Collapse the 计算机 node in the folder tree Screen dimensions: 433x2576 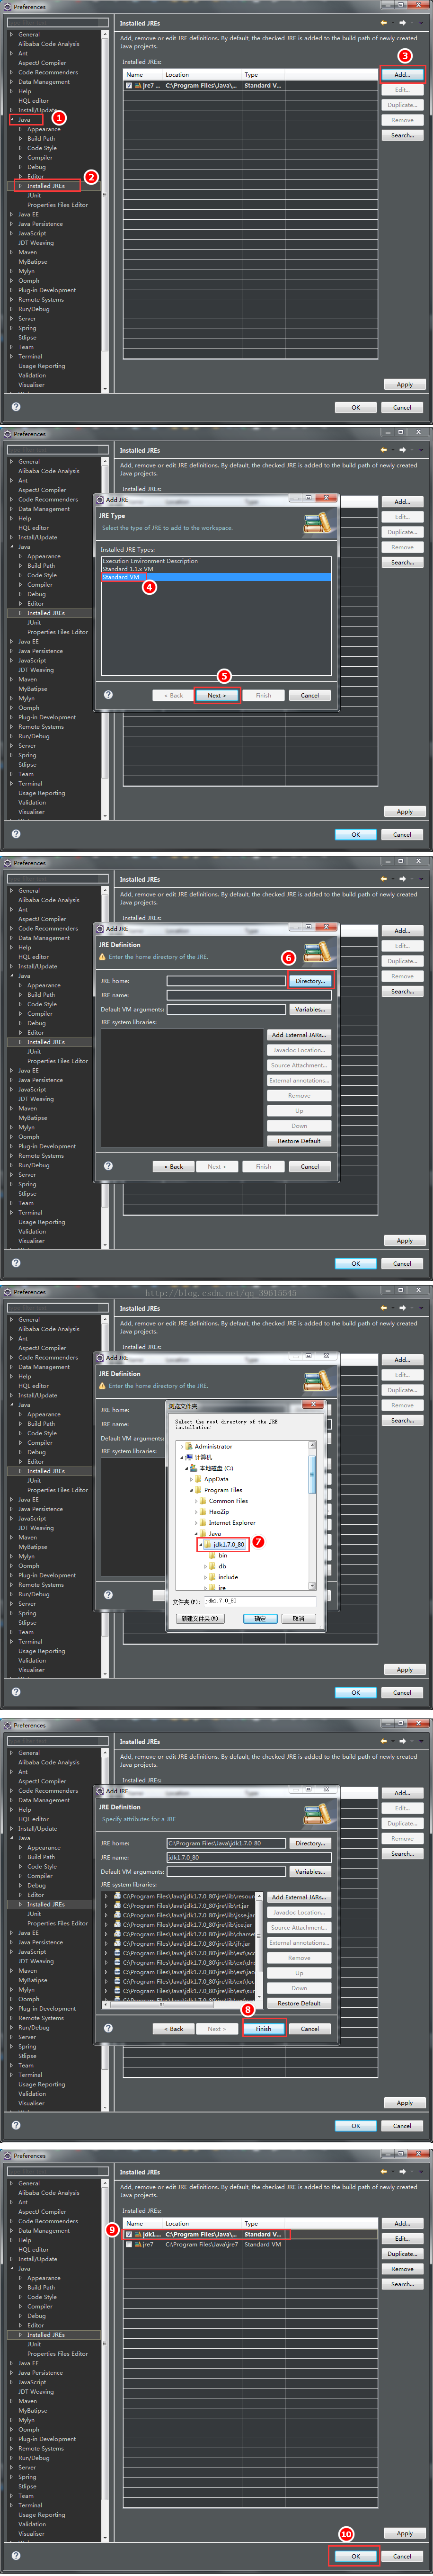pyautogui.click(x=182, y=1457)
